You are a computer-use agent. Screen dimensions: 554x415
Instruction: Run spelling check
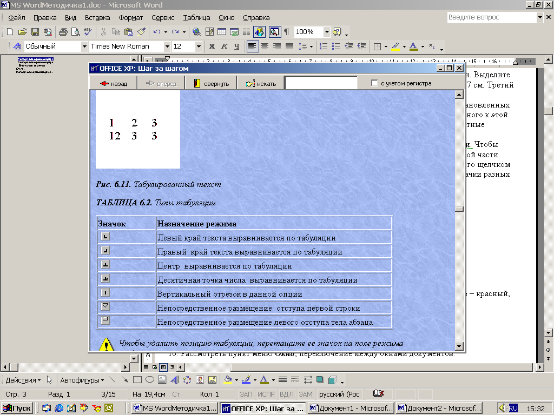tap(88, 32)
